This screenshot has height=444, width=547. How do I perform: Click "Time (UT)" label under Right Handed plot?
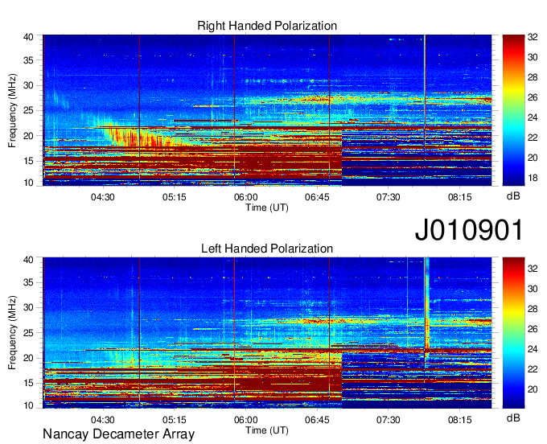[267, 208]
